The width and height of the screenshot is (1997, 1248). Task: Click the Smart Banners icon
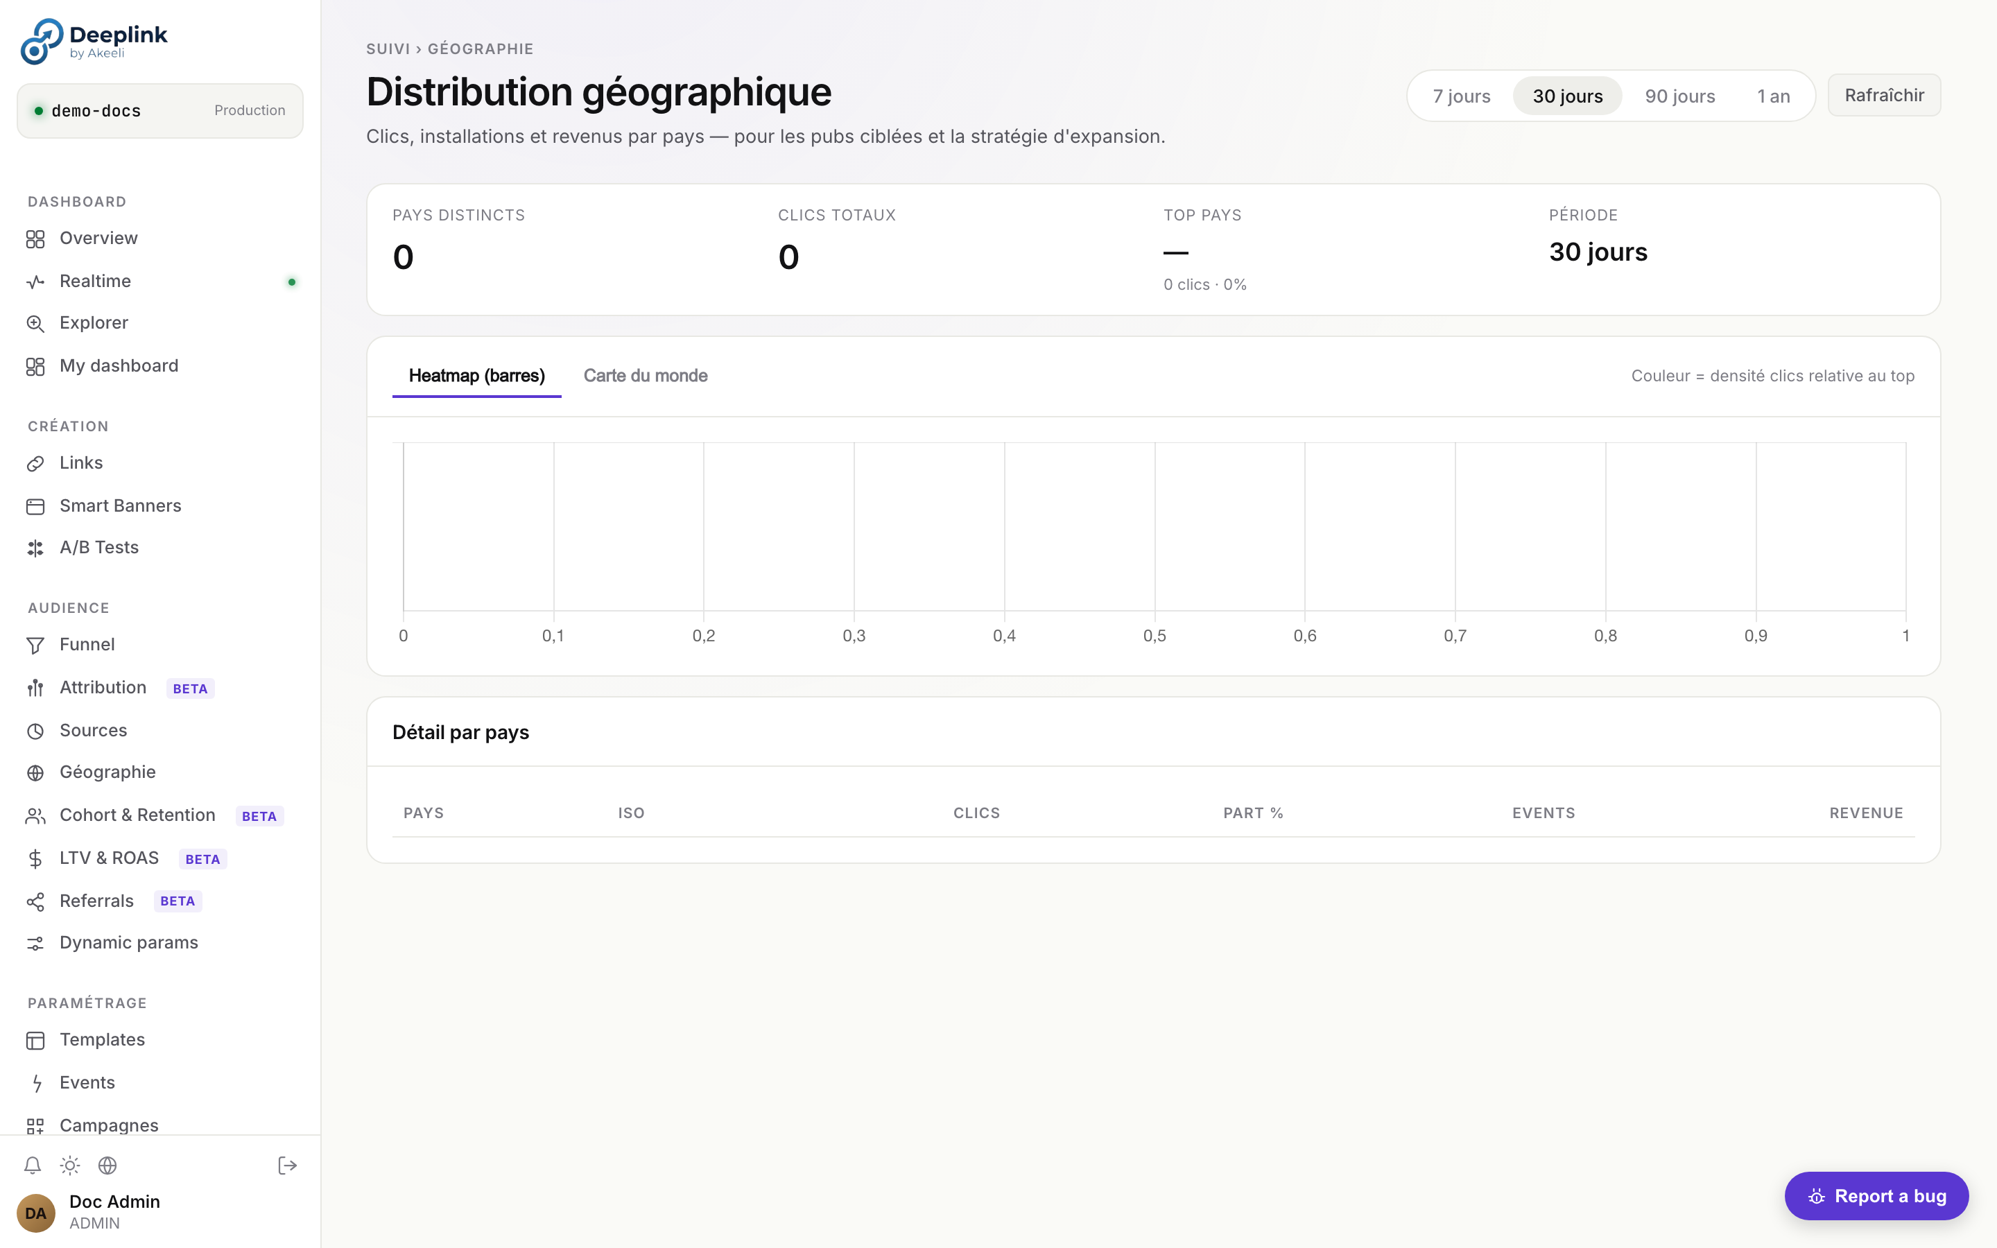coord(35,507)
